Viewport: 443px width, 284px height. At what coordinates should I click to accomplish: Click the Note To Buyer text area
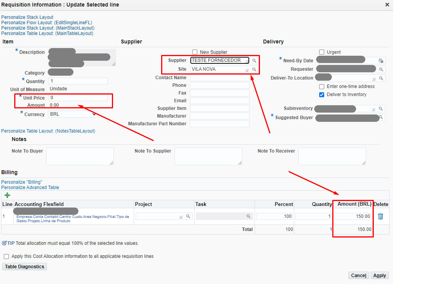(80, 156)
